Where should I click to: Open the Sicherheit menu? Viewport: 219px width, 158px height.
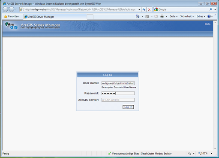coord(187,16)
